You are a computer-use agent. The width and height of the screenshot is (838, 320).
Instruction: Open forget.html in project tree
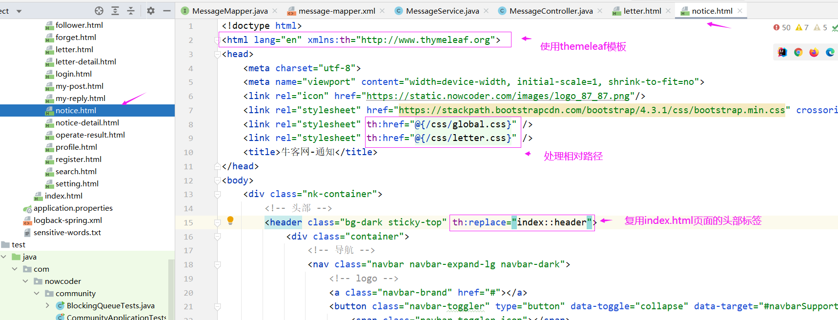76,37
